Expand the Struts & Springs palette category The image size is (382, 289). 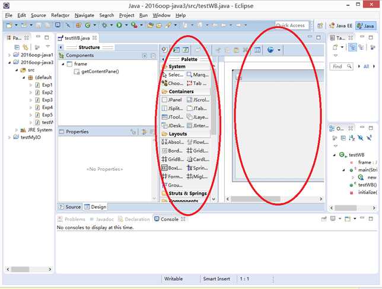tap(186, 193)
